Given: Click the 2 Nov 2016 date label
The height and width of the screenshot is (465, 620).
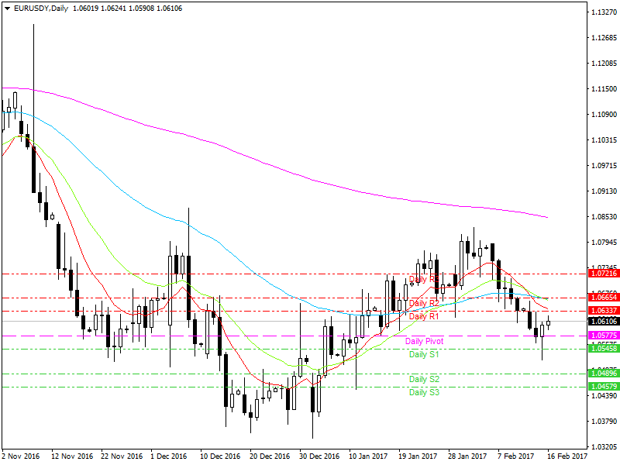Looking at the screenshot, I should coord(21,456).
